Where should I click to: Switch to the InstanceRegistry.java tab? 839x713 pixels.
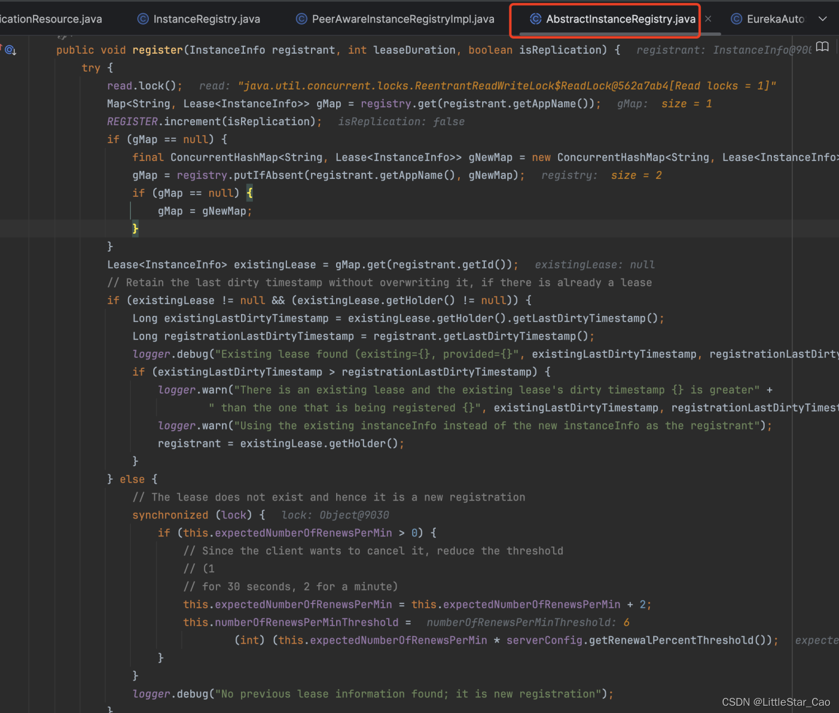tap(199, 19)
